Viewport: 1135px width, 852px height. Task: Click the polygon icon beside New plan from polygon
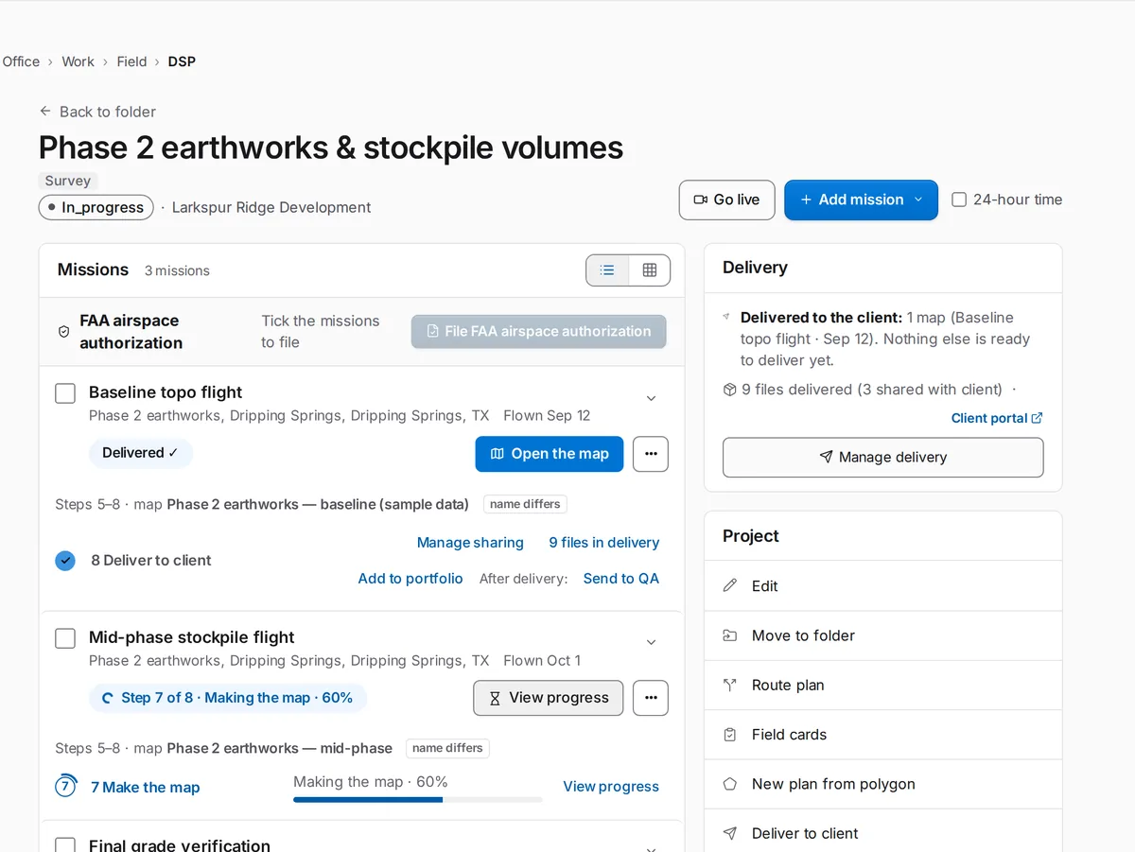tap(730, 784)
